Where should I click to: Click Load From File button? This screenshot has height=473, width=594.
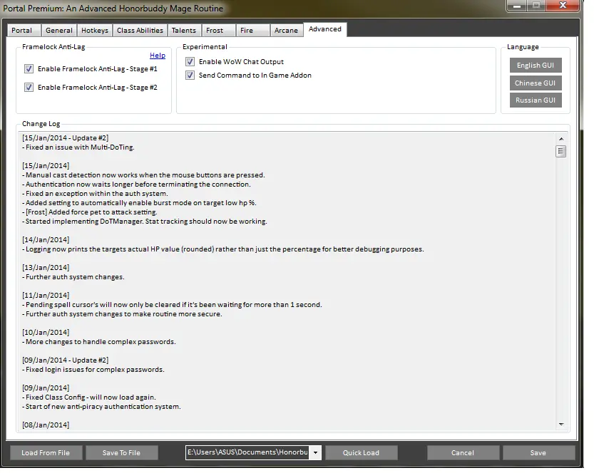click(x=46, y=453)
